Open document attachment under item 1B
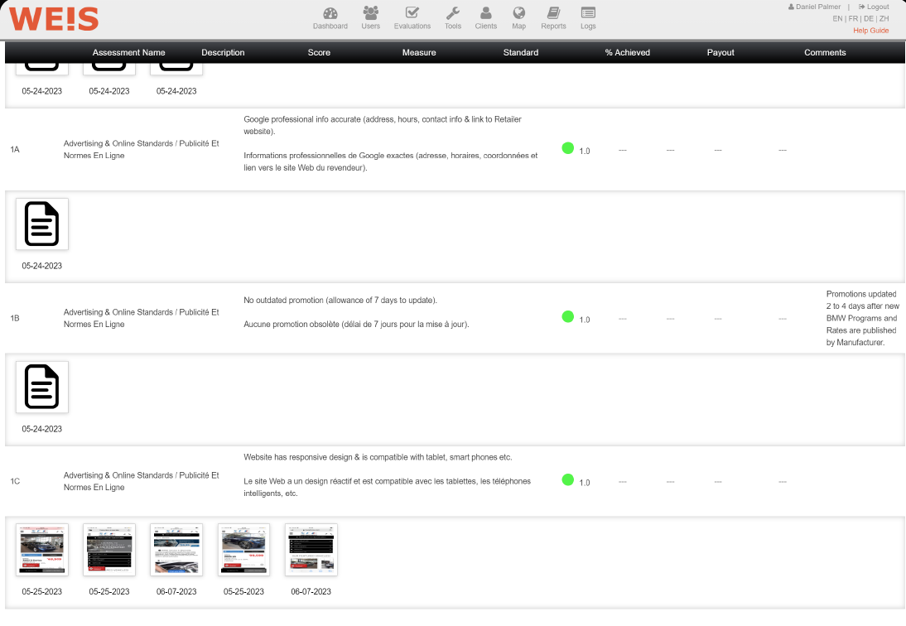The height and width of the screenshot is (626, 906). click(x=42, y=387)
